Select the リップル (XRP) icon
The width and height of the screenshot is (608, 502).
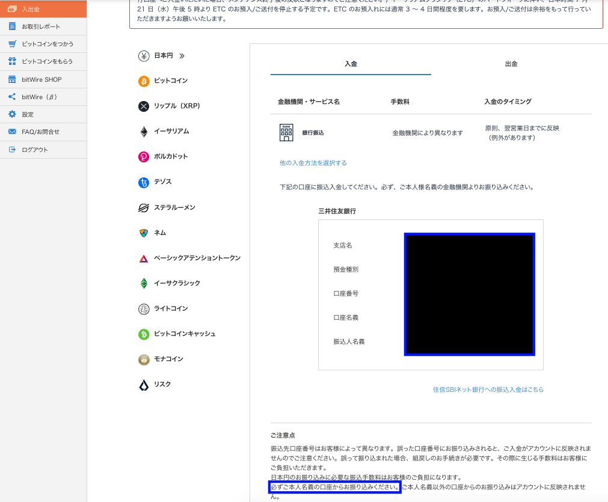(x=144, y=106)
